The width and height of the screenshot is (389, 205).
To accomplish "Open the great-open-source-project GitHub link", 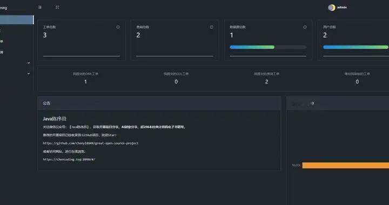I will 91,143.
